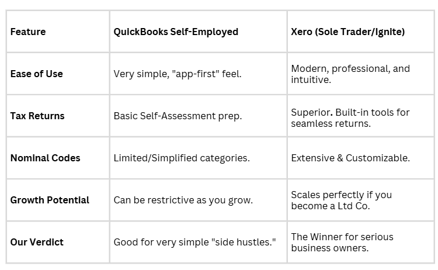The image size is (438, 270).
Task: Select the Our Verdict row label
Action: (37, 242)
